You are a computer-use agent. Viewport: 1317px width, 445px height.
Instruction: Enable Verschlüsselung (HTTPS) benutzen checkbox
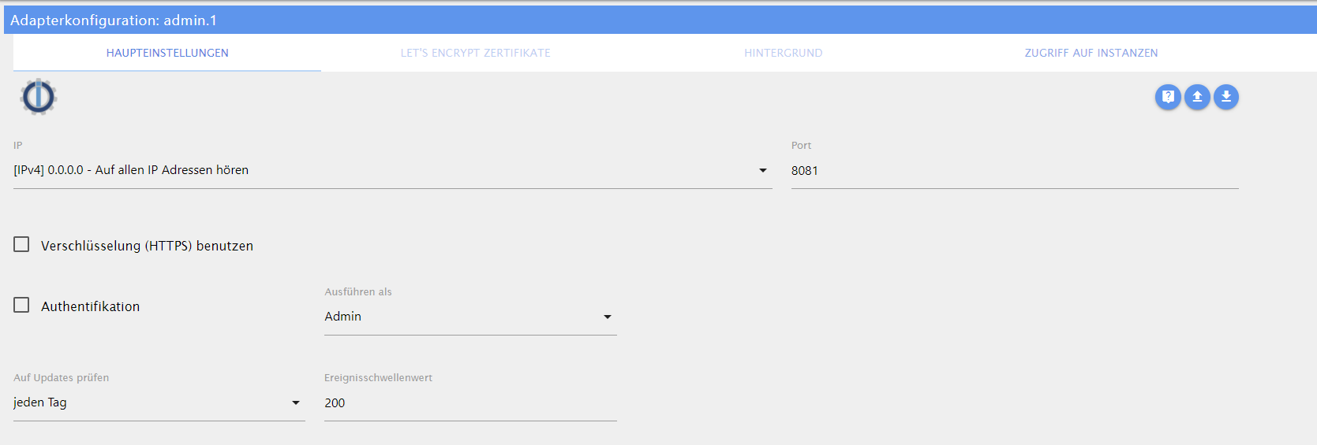coord(21,244)
